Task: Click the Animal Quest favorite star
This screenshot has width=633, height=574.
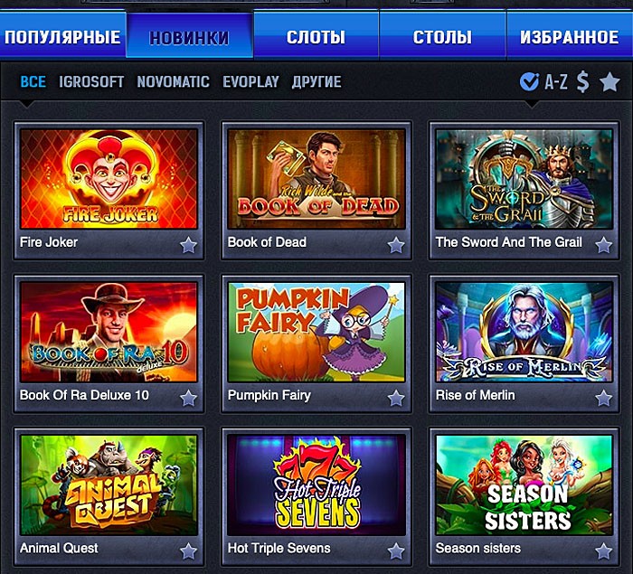Action: pos(188,551)
